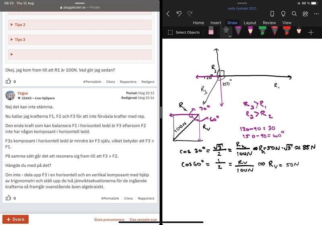The height and width of the screenshot is (225, 322).
Task: Open the Layout ribbon tab
Action: click(x=250, y=23)
